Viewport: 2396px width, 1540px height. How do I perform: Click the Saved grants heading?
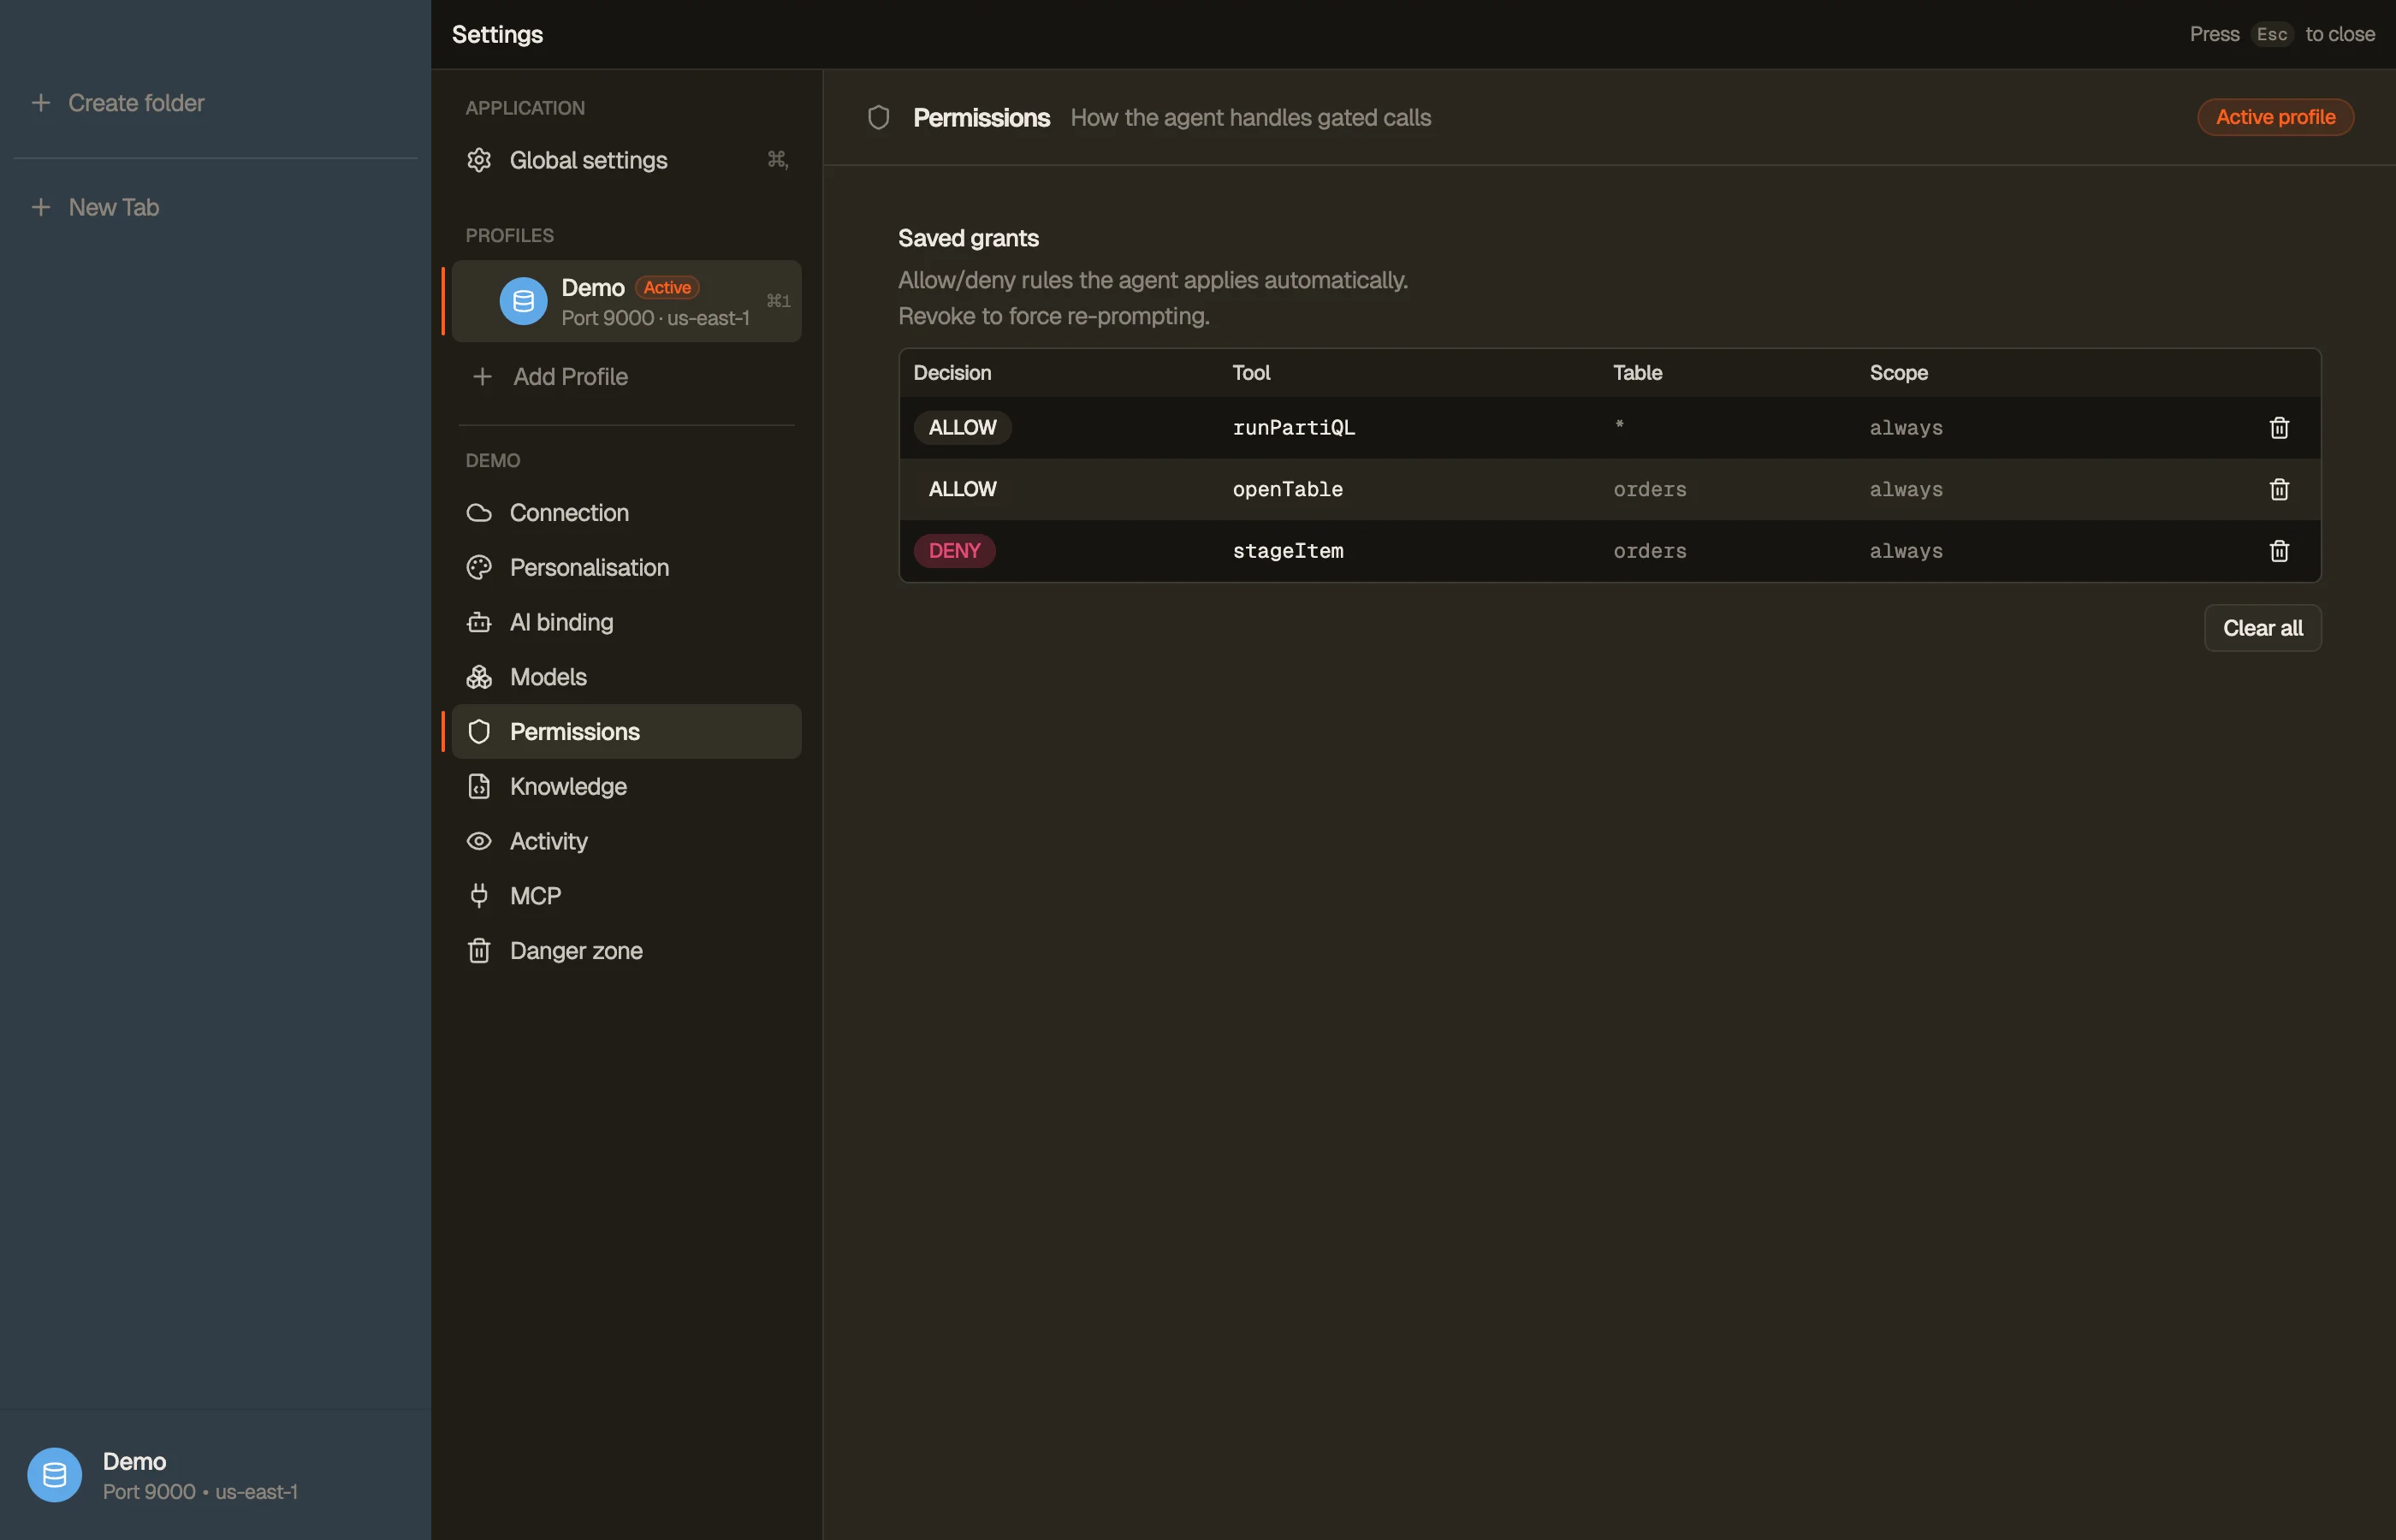coord(968,238)
